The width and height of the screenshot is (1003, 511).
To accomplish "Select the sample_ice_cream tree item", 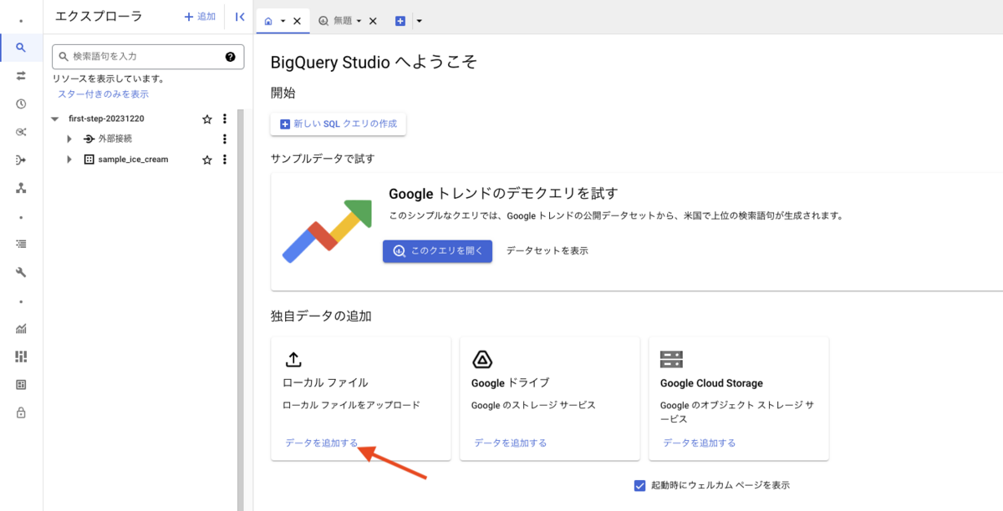I will (133, 159).
